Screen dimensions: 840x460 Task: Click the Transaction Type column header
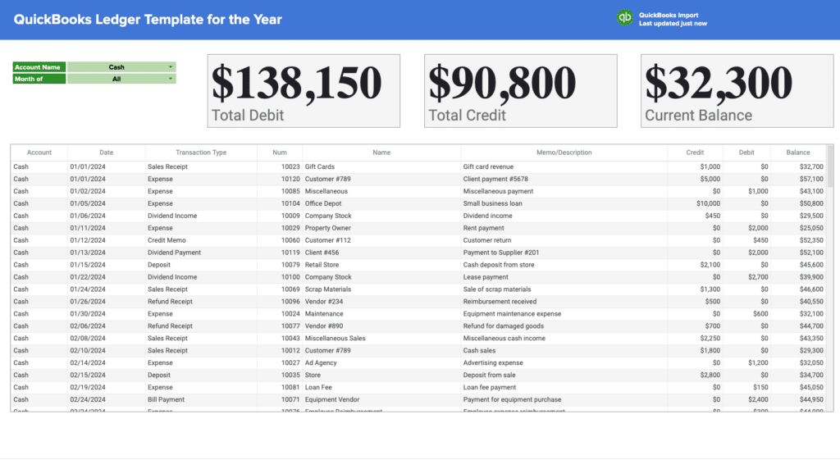[201, 153]
